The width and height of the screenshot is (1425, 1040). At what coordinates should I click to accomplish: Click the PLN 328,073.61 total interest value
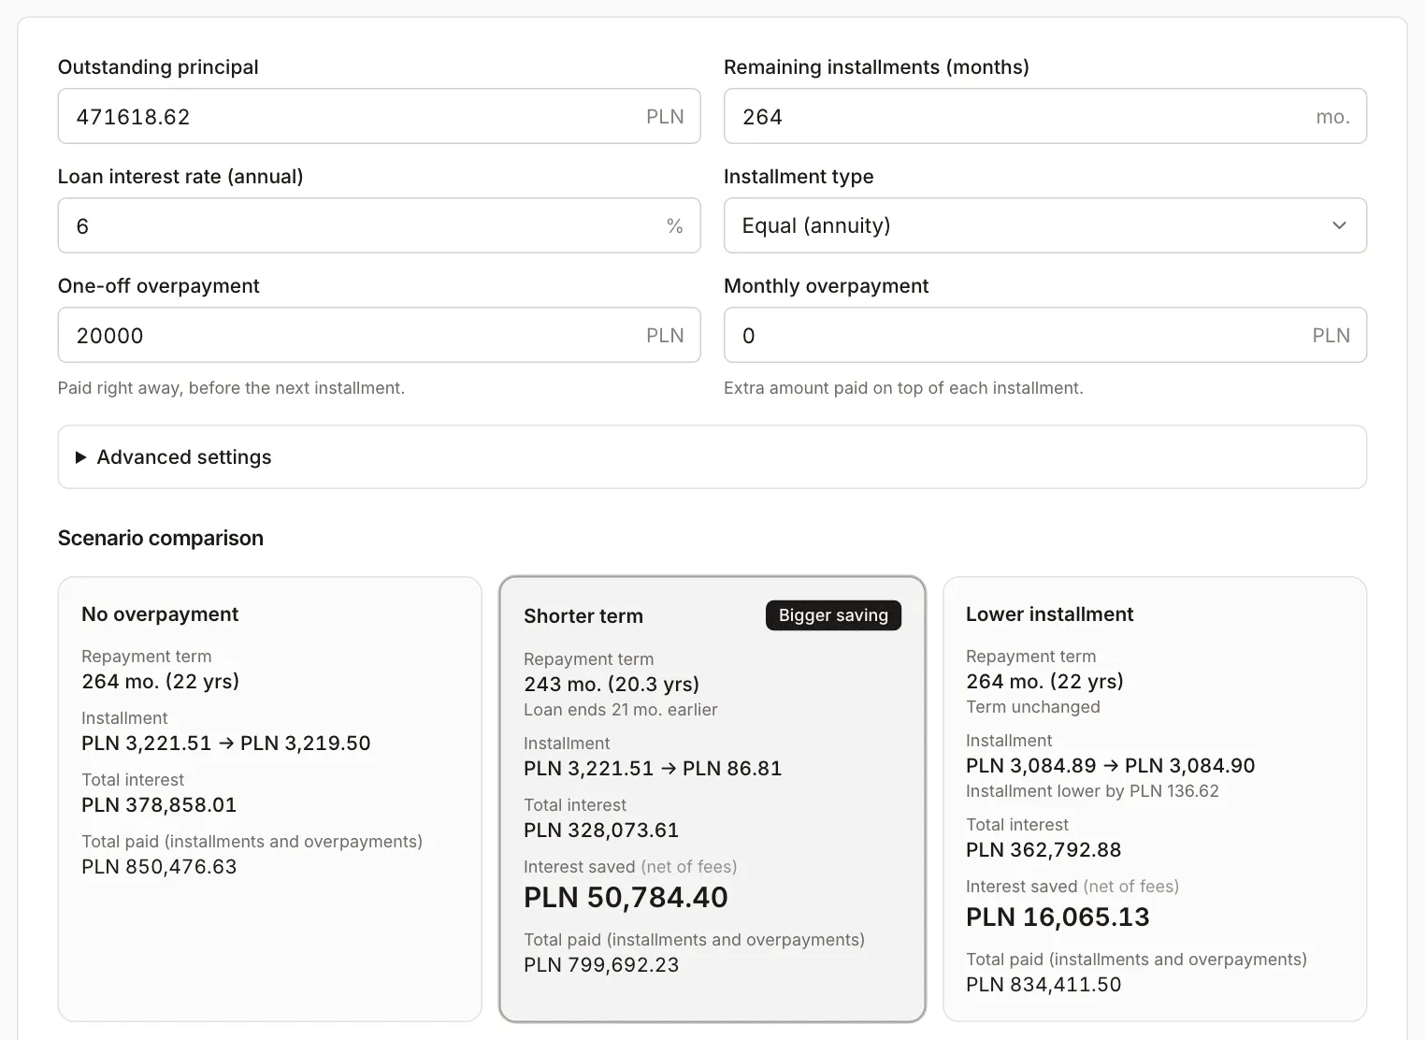point(601,831)
